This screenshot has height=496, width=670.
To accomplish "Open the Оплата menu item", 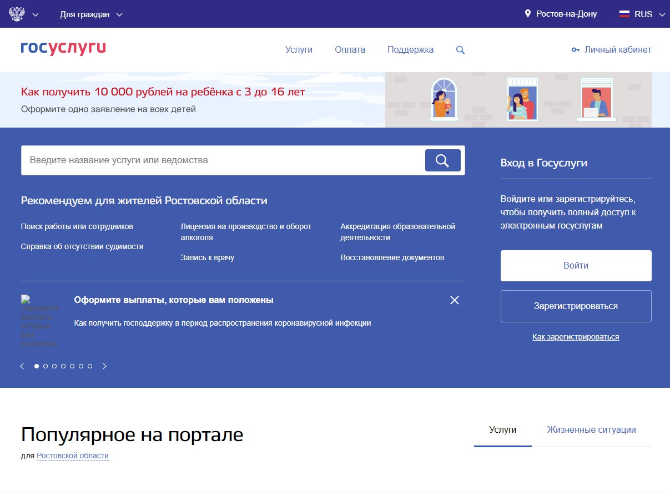I will tap(350, 49).
